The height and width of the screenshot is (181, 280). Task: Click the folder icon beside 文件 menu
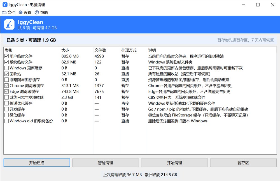(4, 13)
